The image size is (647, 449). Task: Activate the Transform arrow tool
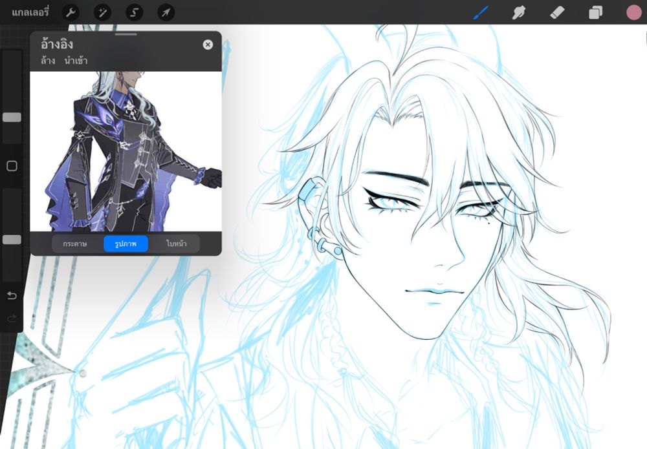coord(166,13)
